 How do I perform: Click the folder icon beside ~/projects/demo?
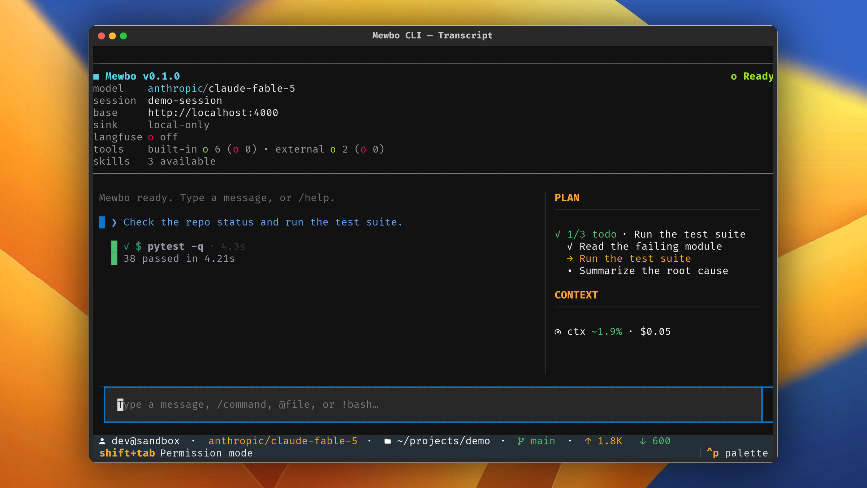388,441
